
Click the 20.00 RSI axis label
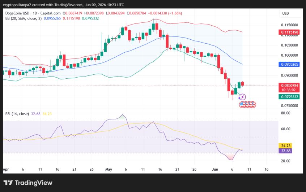(285, 161)
